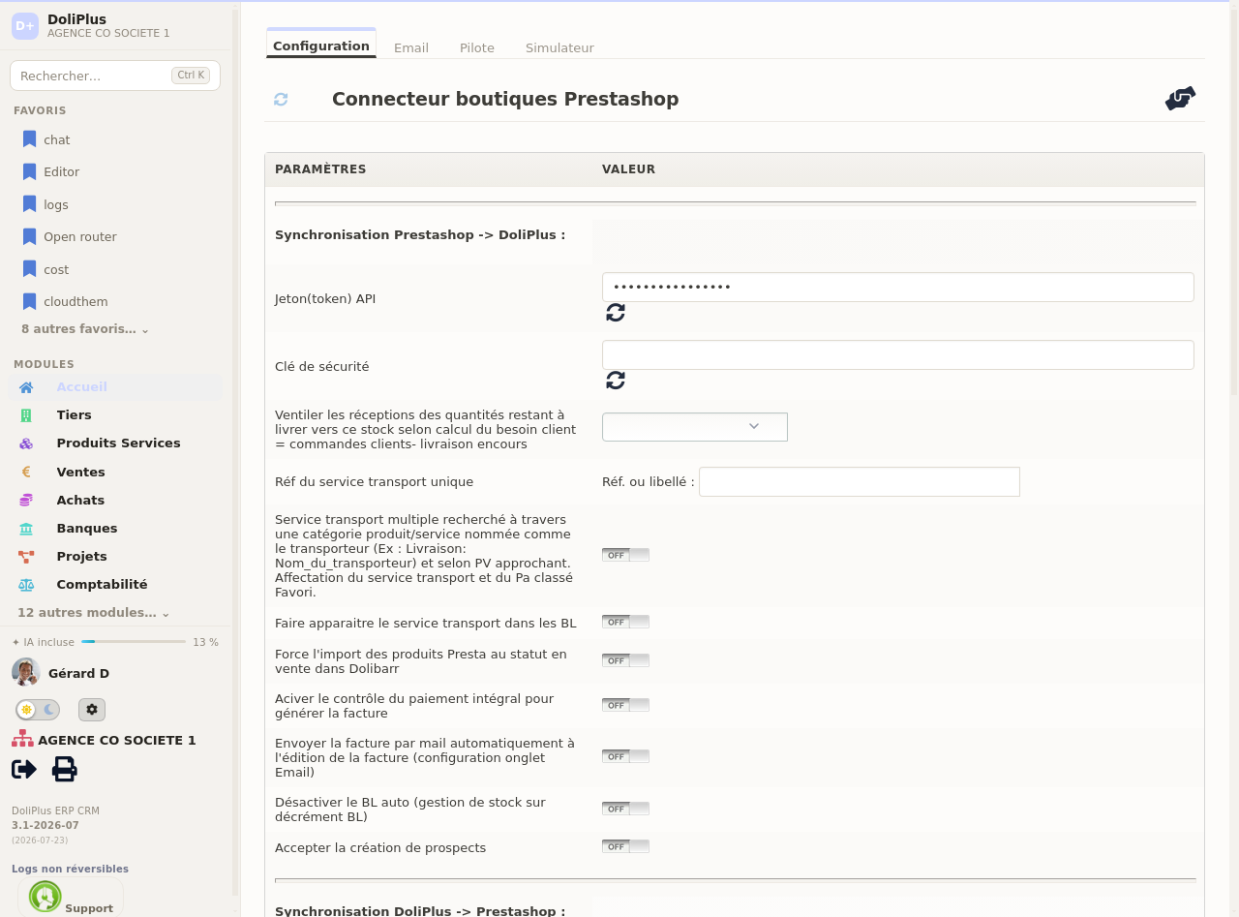Click the Support link text
This screenshot has height=917, width=1239.
click(89, 908)
